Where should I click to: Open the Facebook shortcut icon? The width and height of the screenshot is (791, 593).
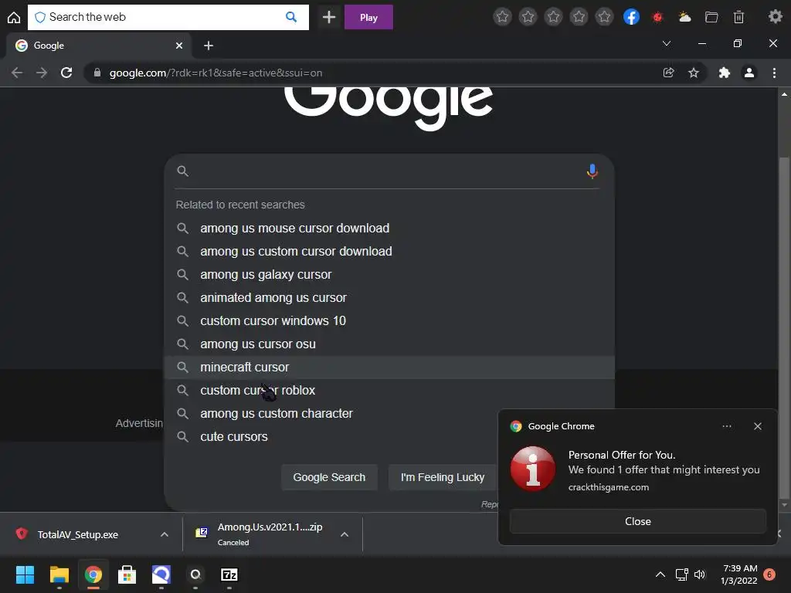(631, 17)
